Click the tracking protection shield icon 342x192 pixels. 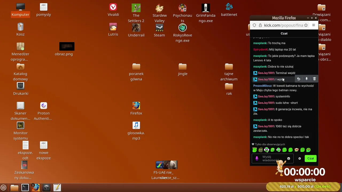254,25
